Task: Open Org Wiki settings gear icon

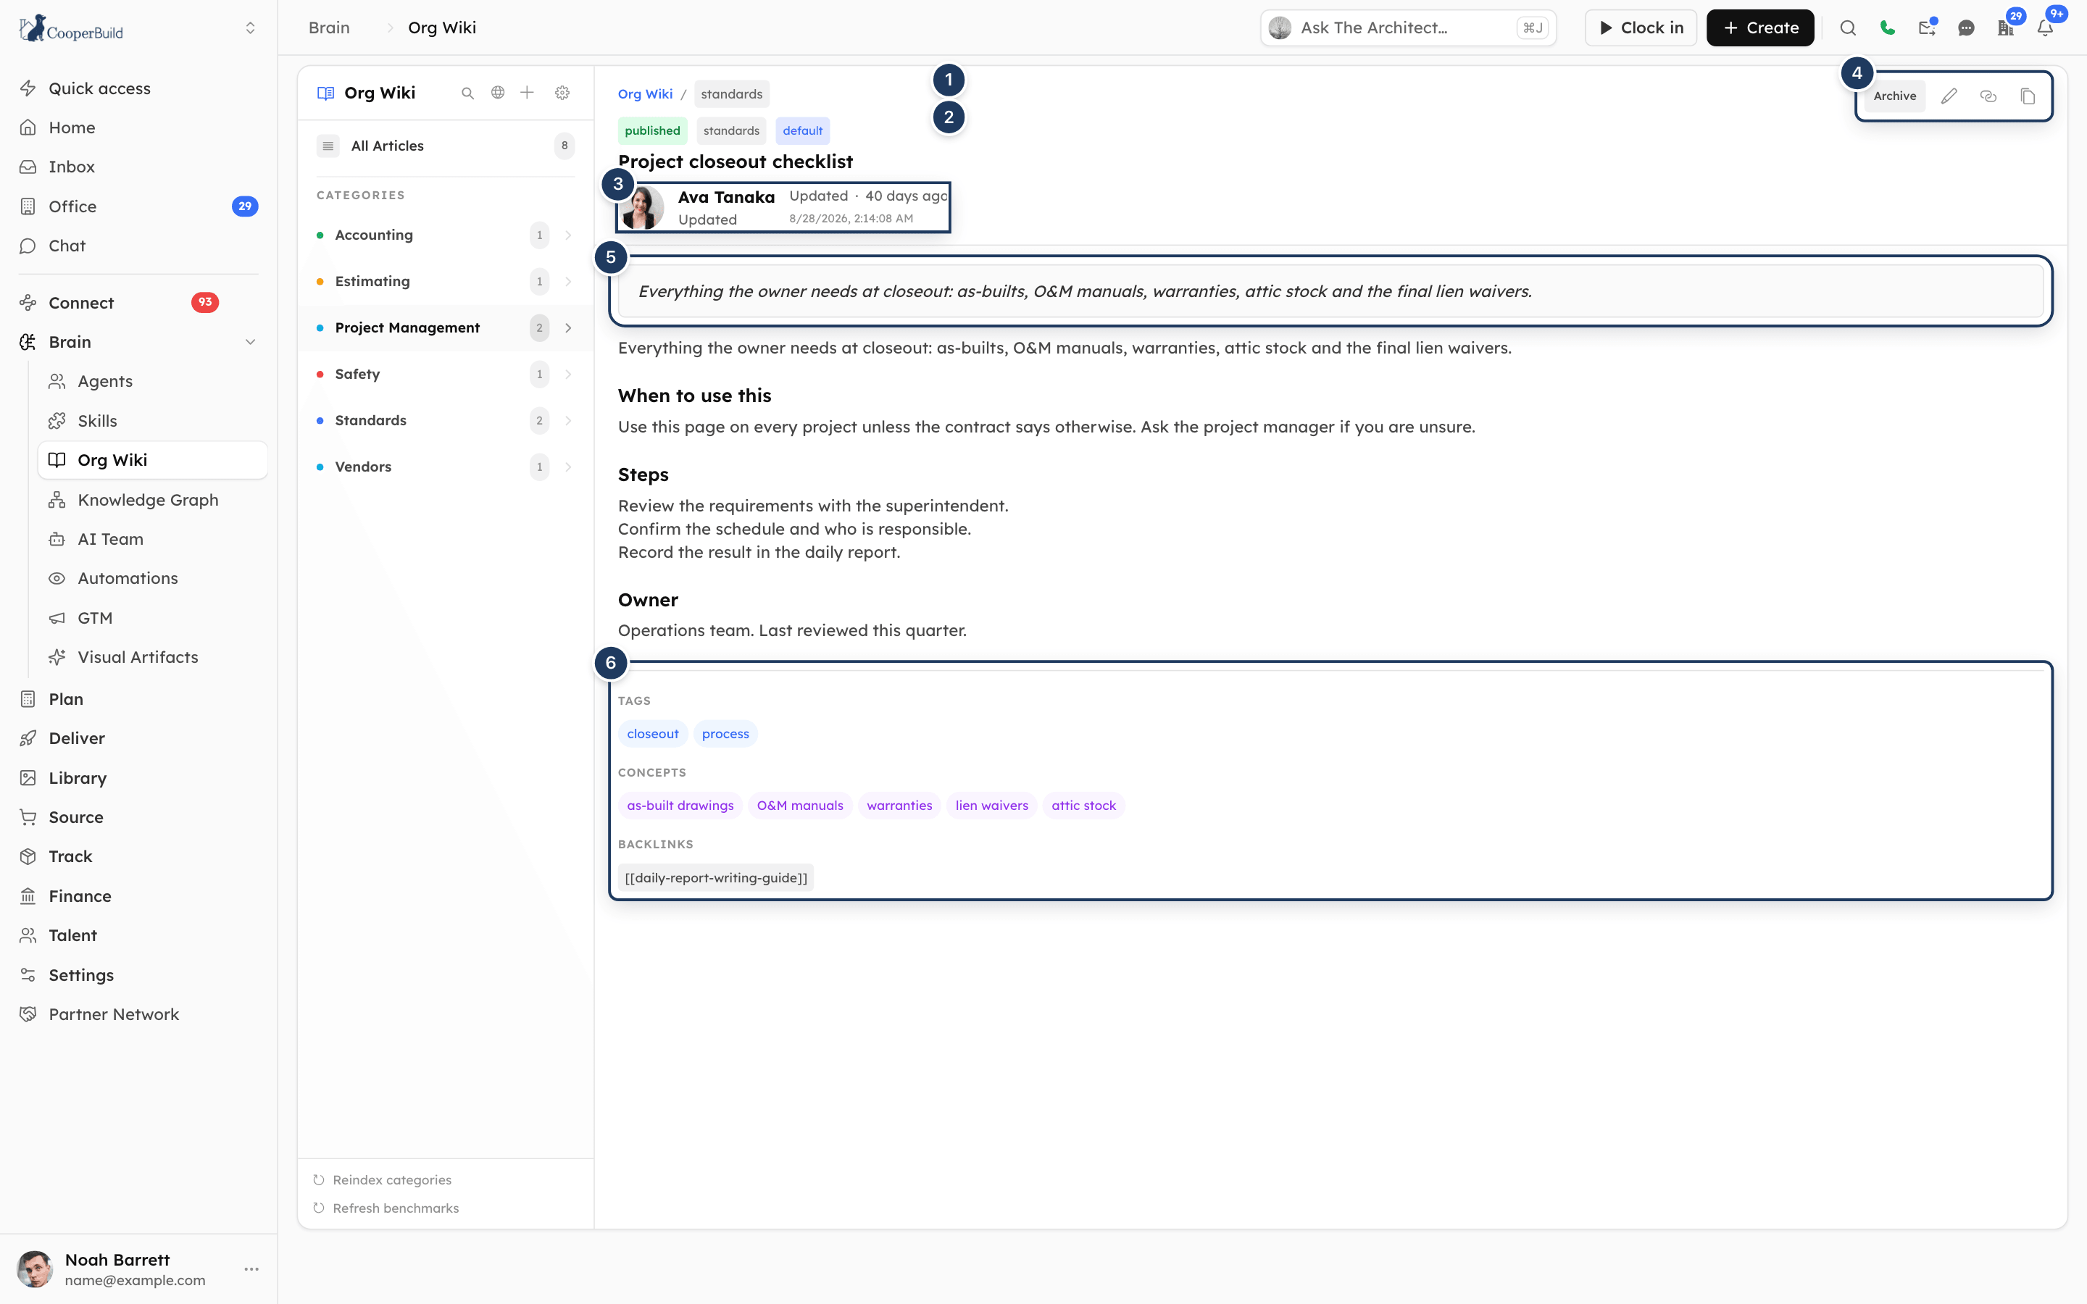Action: [x=562, y=92]
